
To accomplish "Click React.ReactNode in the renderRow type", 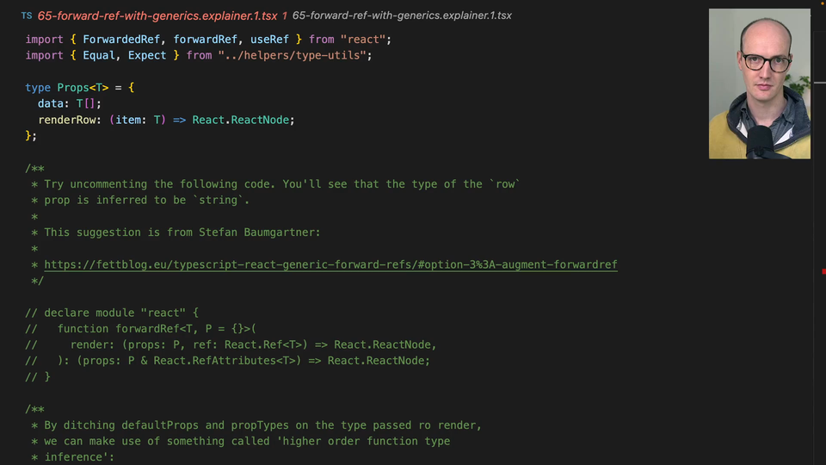I will click(x=240, y=120).
